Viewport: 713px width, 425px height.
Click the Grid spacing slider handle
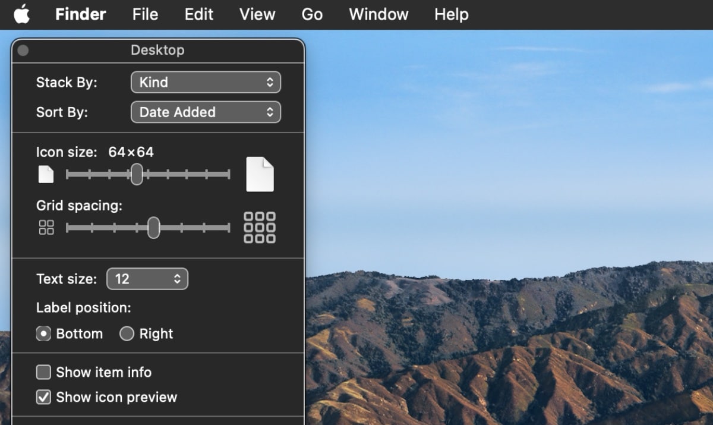(153, 228)
